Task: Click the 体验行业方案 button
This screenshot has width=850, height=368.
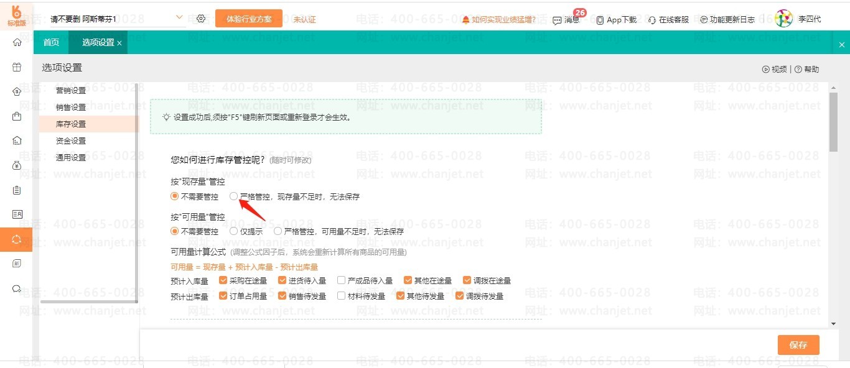Action: [249, 19]
